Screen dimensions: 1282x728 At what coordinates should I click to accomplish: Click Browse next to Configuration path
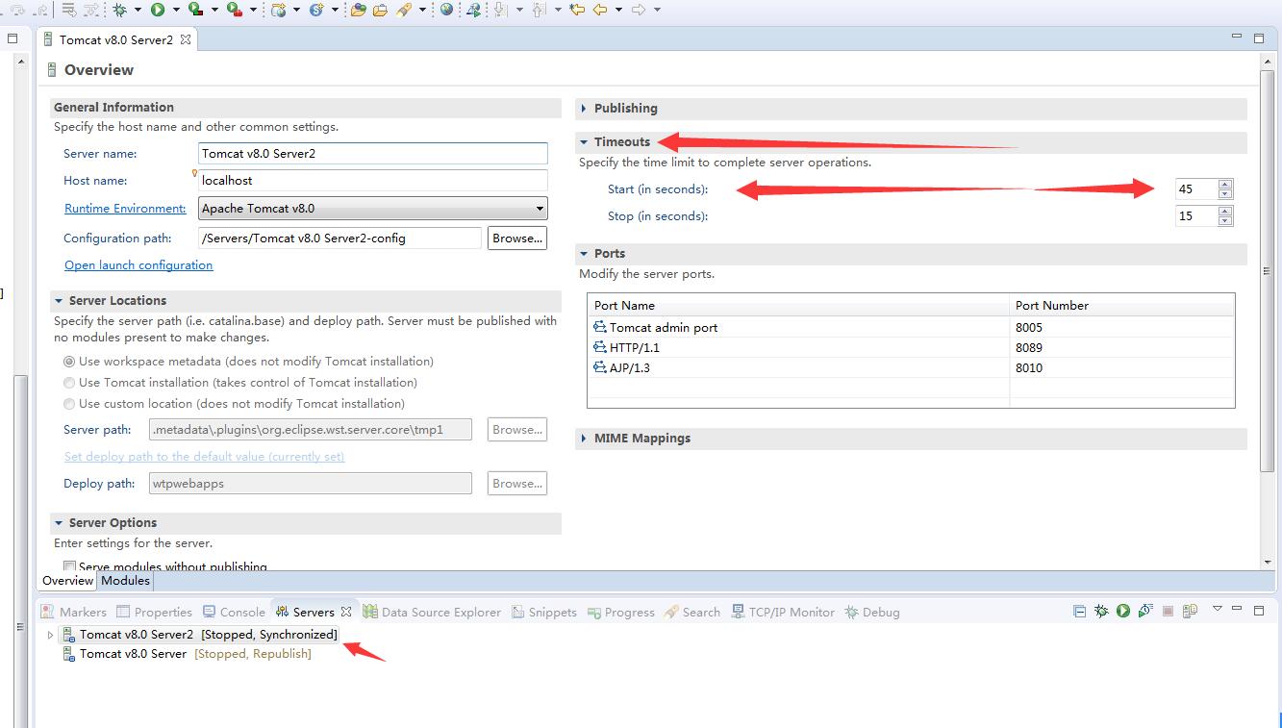click(x=517, y=238)
